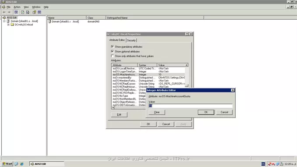
Task: Click the attributes list horizontal scroll-left arrow
Action: 113,107
